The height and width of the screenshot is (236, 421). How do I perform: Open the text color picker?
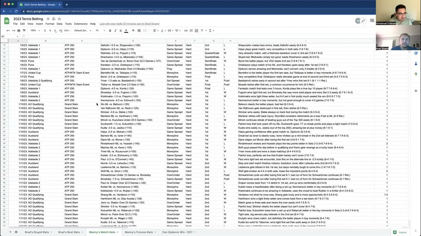tap(126, 30)
